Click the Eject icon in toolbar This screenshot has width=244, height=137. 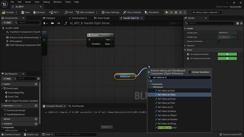(x=180, y=12)
